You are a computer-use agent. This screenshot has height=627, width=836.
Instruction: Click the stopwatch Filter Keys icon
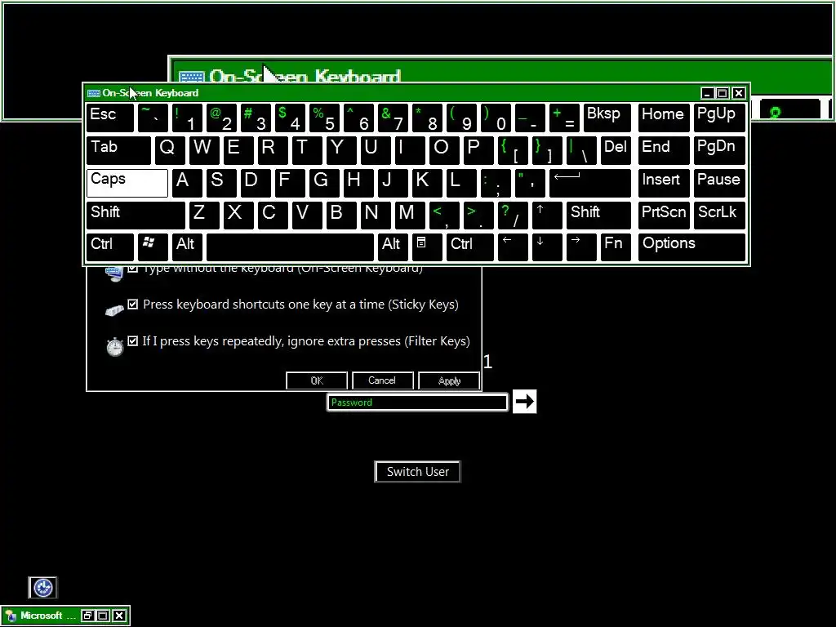coord(114,346)
